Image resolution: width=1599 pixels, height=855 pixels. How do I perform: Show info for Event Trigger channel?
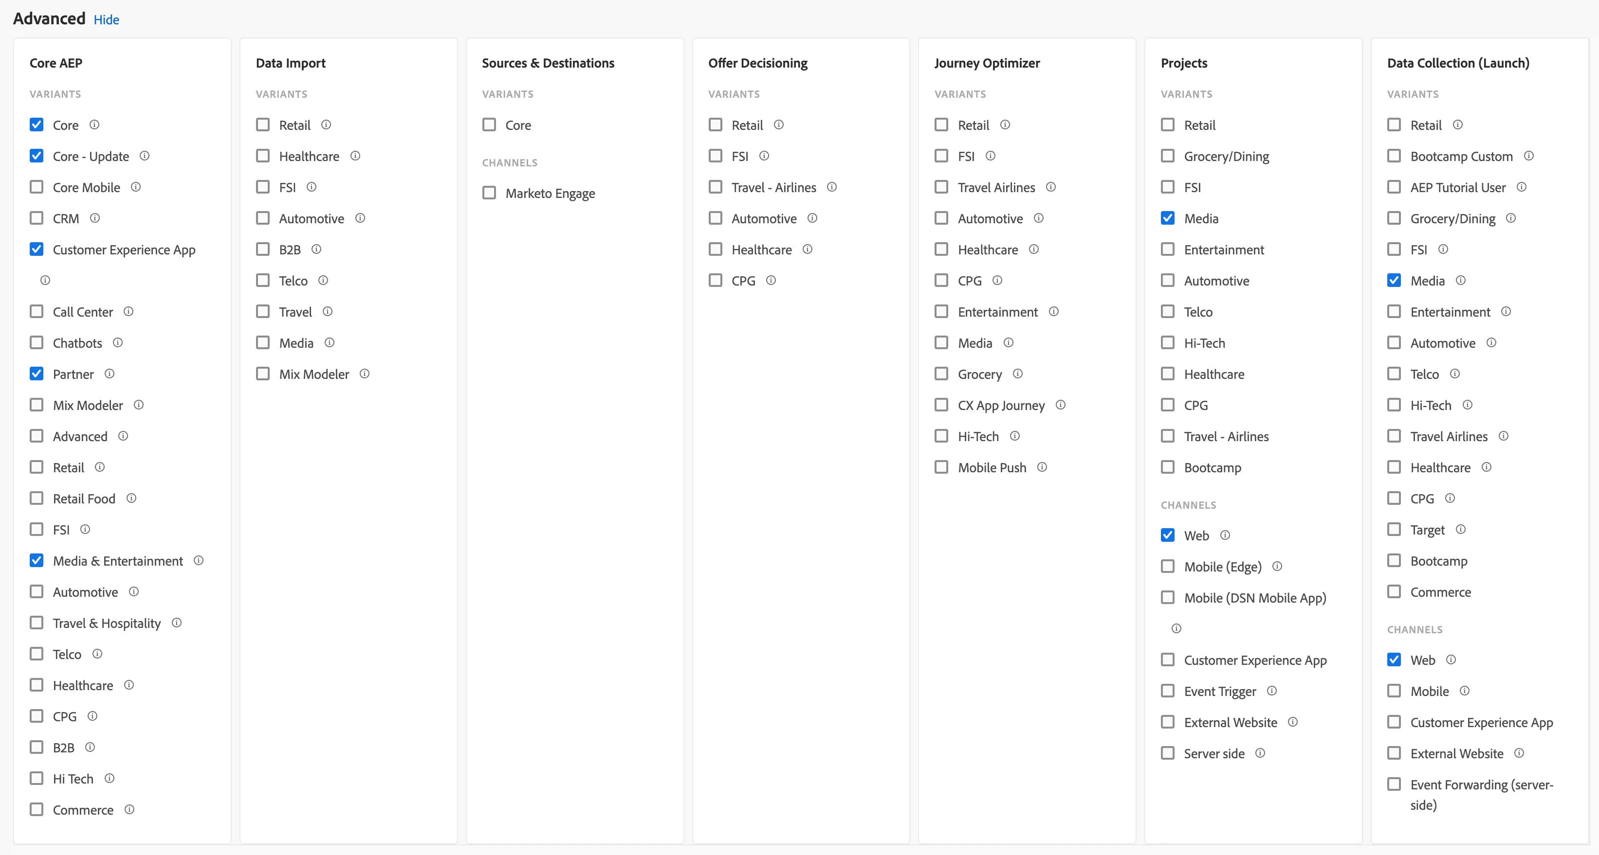(1272, 691)
